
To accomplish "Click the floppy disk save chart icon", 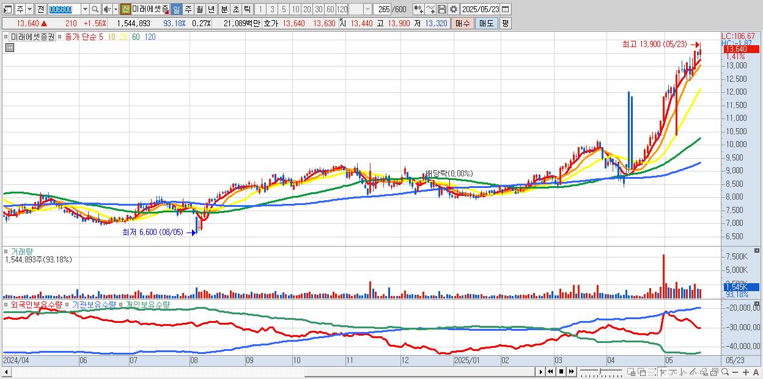I will pyautogui.click(x=441, y=9).
